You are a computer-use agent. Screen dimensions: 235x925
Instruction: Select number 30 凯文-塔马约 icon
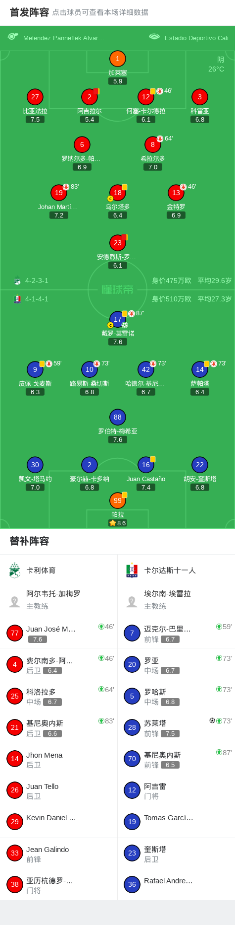coord(35,465)
